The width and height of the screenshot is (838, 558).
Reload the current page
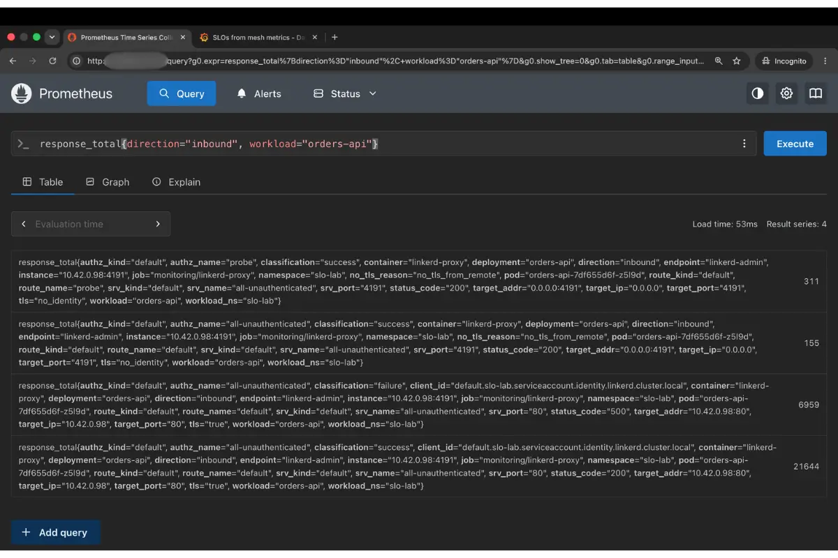(x=52, y=61)
